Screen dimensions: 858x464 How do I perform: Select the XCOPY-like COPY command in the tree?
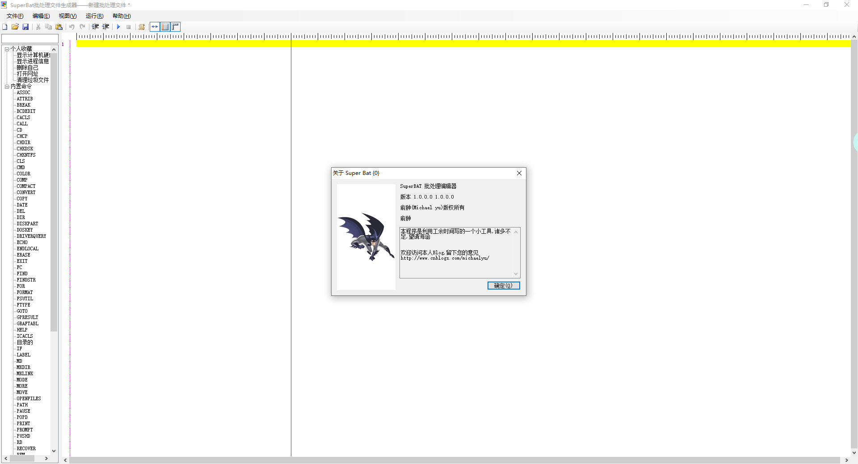click(x=22, y=199)
